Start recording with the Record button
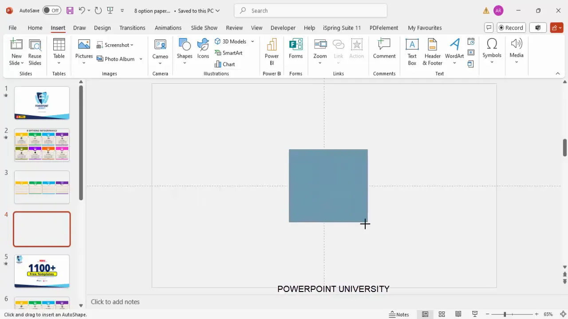The image size is (568, 319). pos(511,27)
